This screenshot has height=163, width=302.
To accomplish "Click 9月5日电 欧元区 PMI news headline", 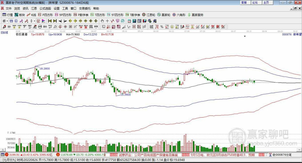I will click(x=222, y=155).
